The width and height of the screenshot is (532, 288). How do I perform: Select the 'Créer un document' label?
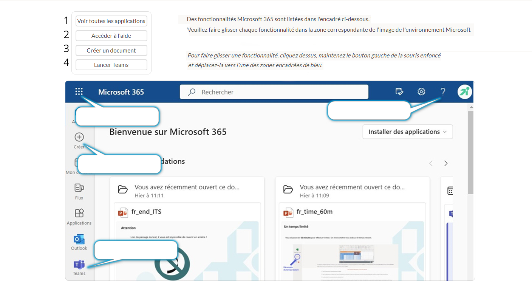coord(111,51)
